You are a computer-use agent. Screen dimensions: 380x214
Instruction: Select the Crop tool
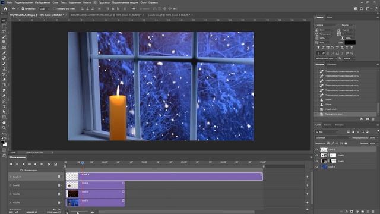click(4, 42)
